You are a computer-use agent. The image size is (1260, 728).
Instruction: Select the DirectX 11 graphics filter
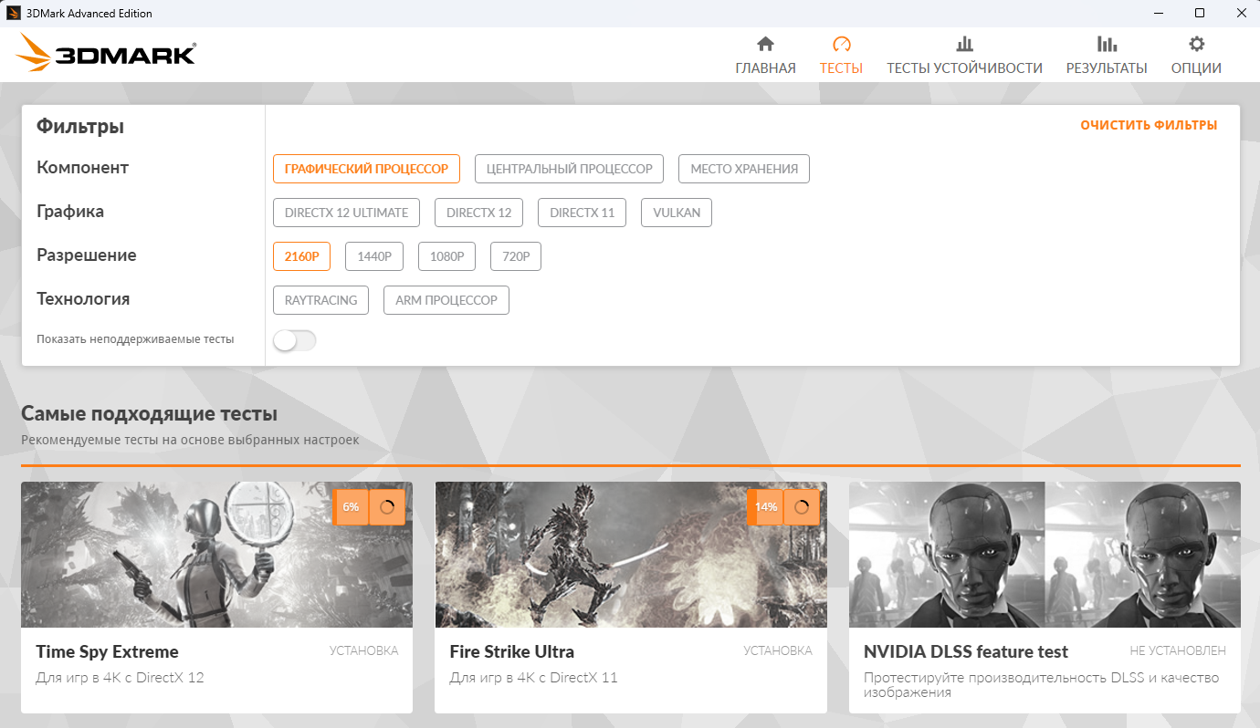pos(583,213)
